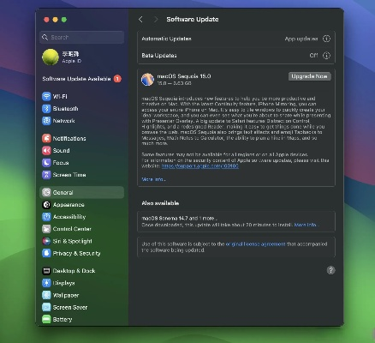Image resolution: width=375 pixels, height=343 pixels.
Task: Click Upgrade Now button
Action: (310, 76)
